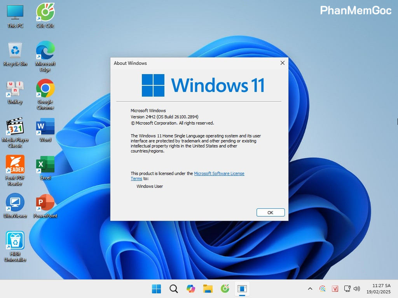Launch Cốc Cốc browser from the taskbar
The image size is (398, 298).
pos(225,289)
